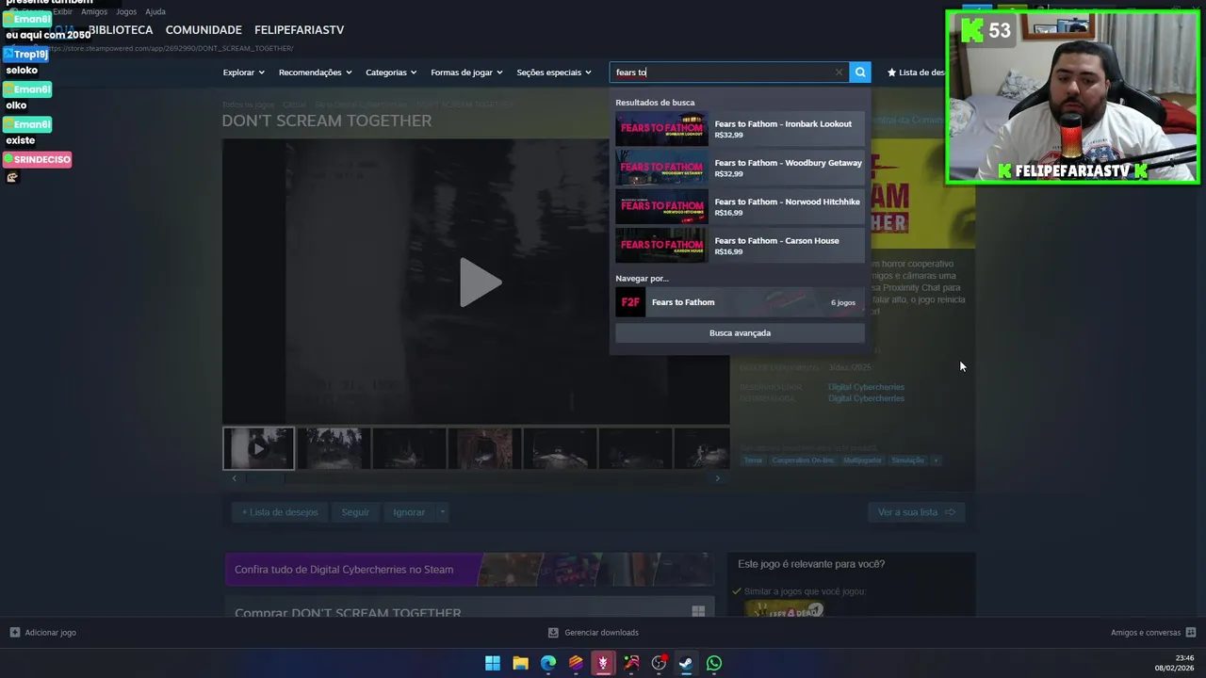Click the Ver a sua lista button
The width and height of the screenshot is (1206, 678).
tap(916, 512)
